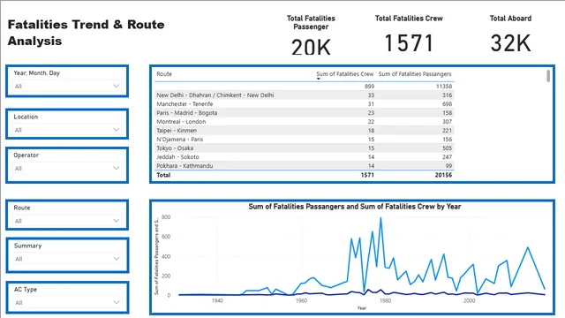
Task: Click the Manchester - Tenerife passengers value 698
Action: 448,104
